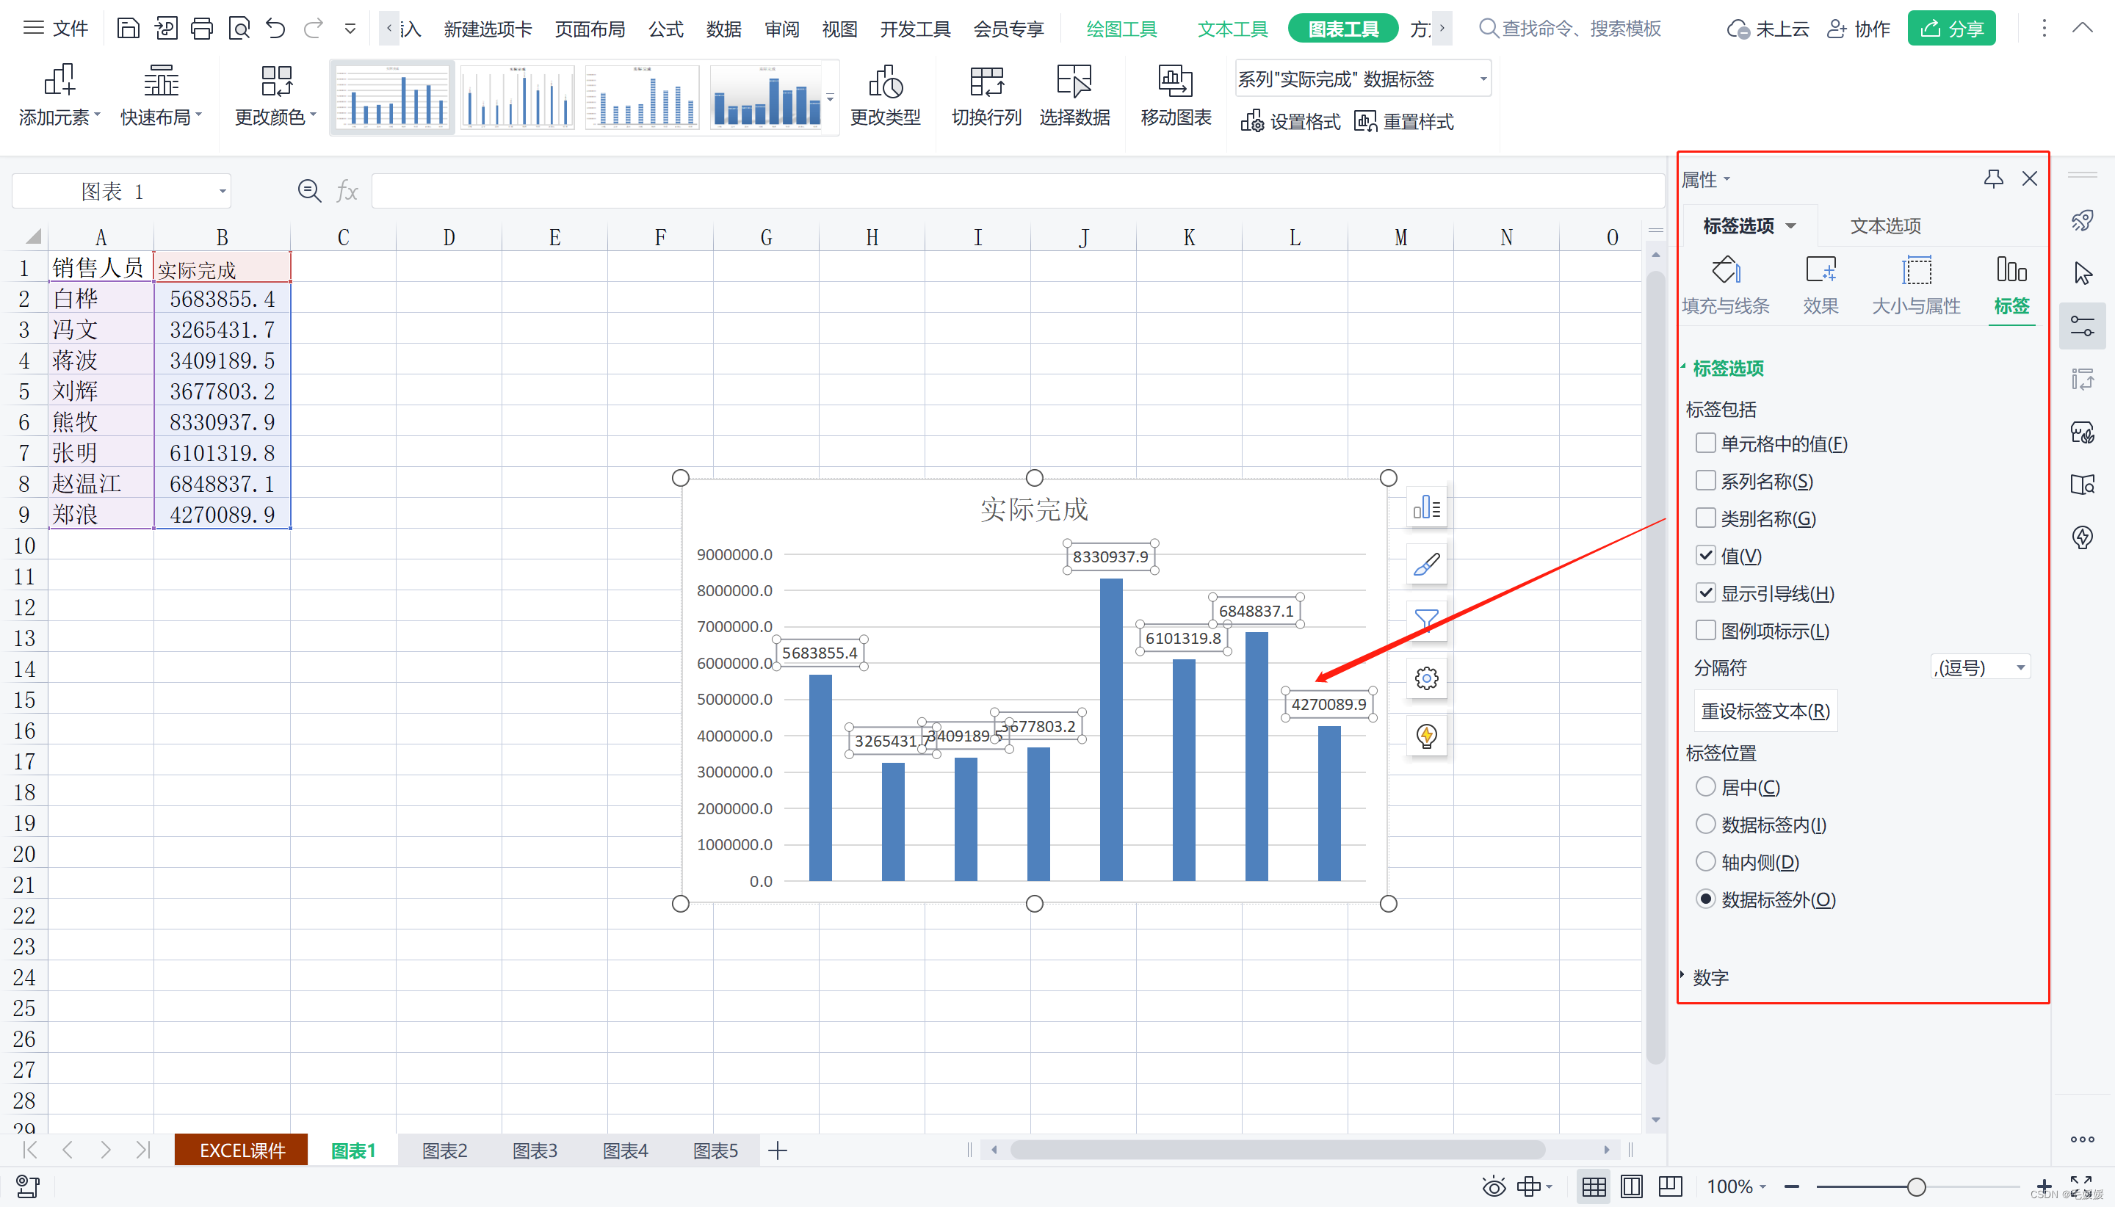Collapse Label Options (标签选项) section header
Viewport: 2115px width, 1207px height.
click(1727, 368)
